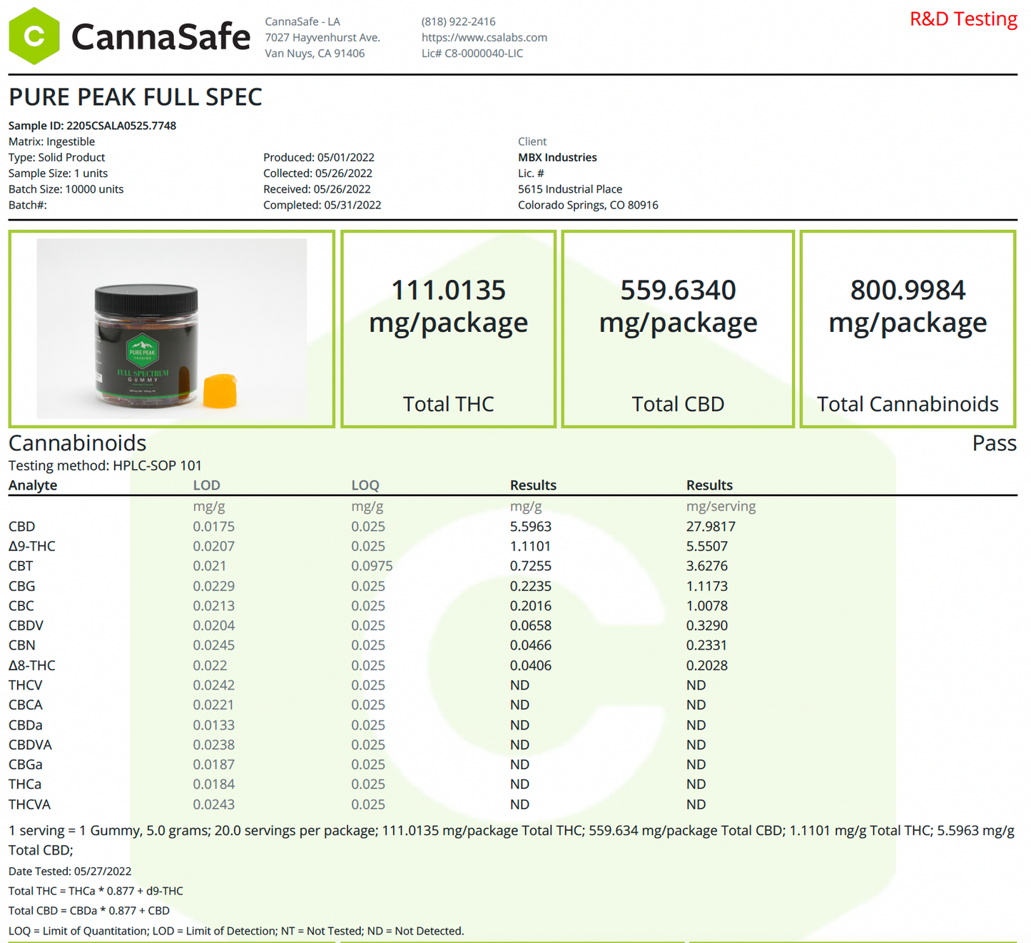The height and width of the screenshot is (943, 1031).
Task: Click the CBDV analyte label
Action: click(26, 625)
